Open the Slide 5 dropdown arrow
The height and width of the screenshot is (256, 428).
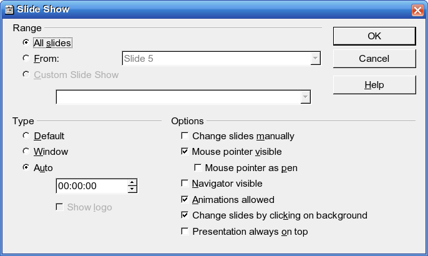315,58
